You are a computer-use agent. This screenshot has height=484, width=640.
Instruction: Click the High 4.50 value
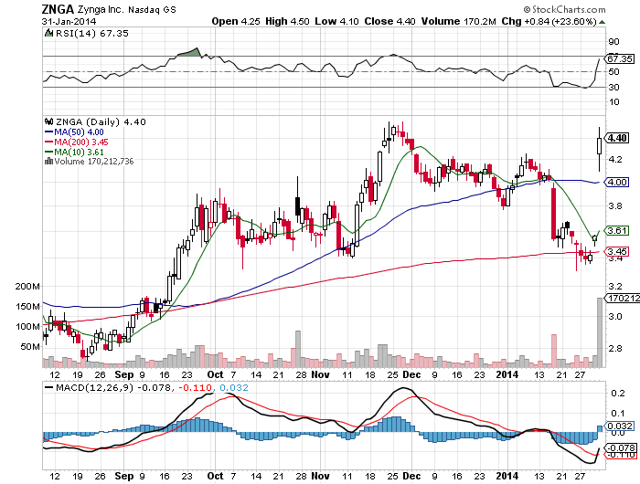pyautogui.click(x=287, y=21)
